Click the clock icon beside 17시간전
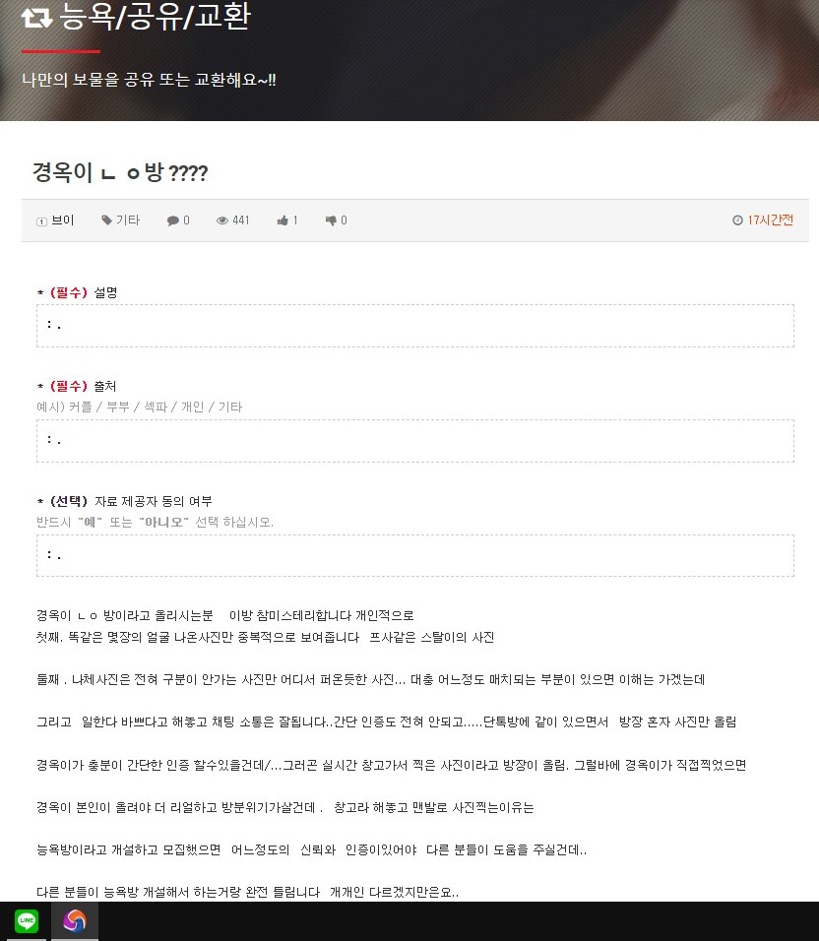Viewport: 819px width, 941px height. pos(737,220)
